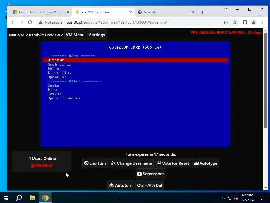Open the Chrome side panel
Image resolution: width=270 pixels, height=203 pixels.
point(245,22)
